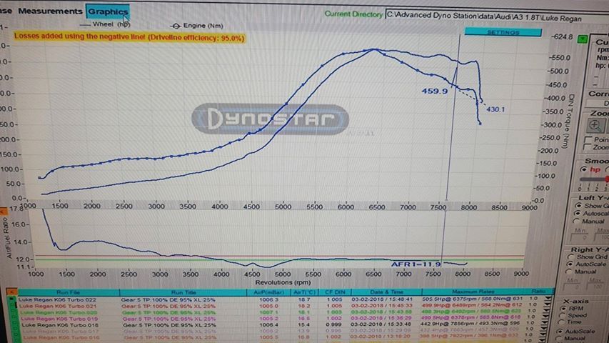
Task: Select Right Y-axis AutoScale option
Action: (x=570, y=264)
